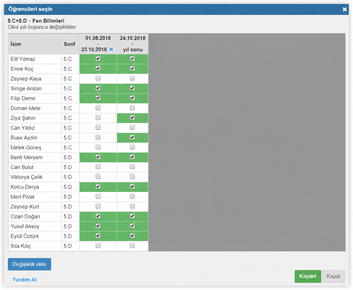Uncheck Elif Yılmaz in the first period
This screenshot has height=290, width=353.
98,59
